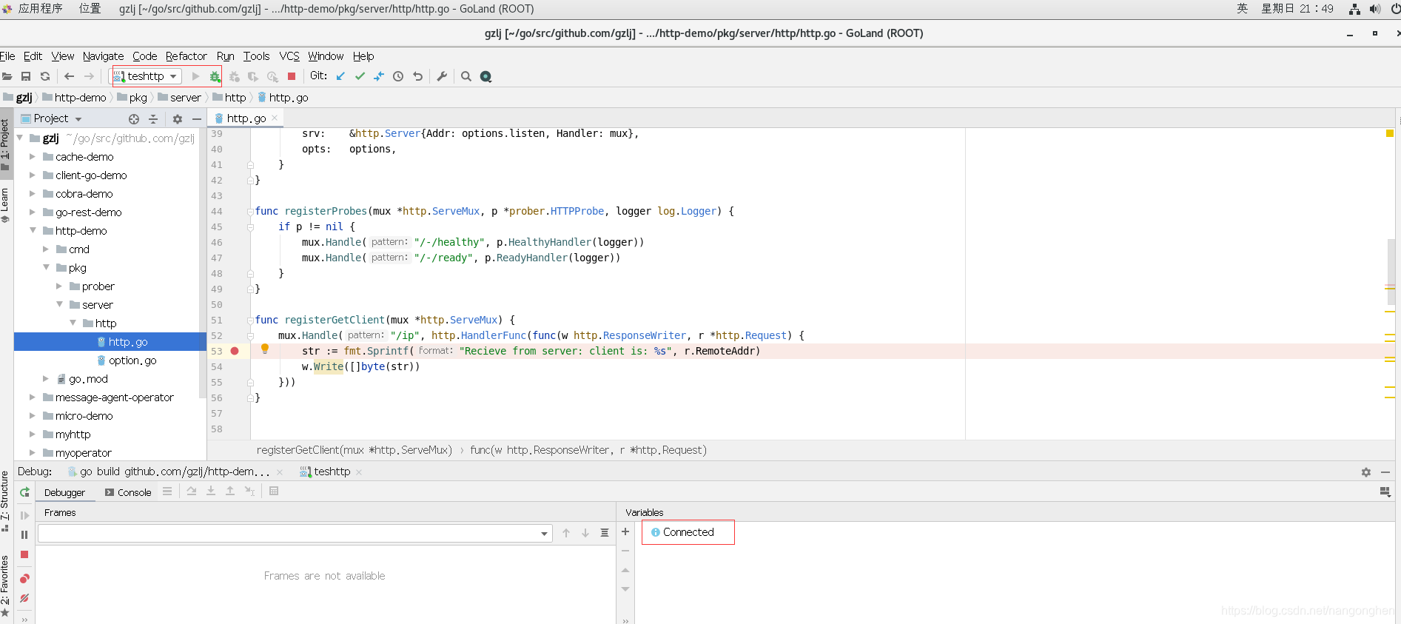Open the Debug panel gear settings

point(1366,472)
